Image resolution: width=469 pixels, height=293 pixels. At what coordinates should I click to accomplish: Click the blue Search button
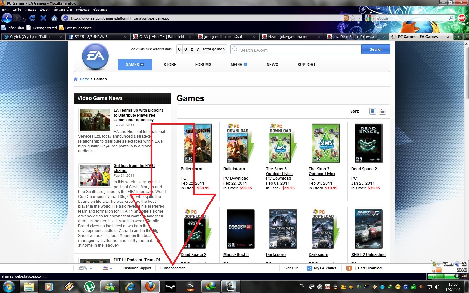point(376,49)
